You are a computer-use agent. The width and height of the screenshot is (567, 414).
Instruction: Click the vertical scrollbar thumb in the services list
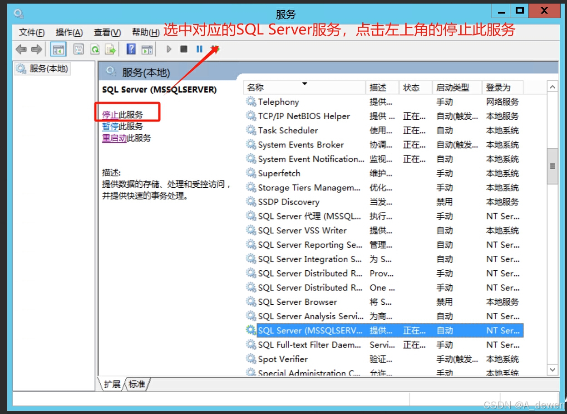pos(552,166)
